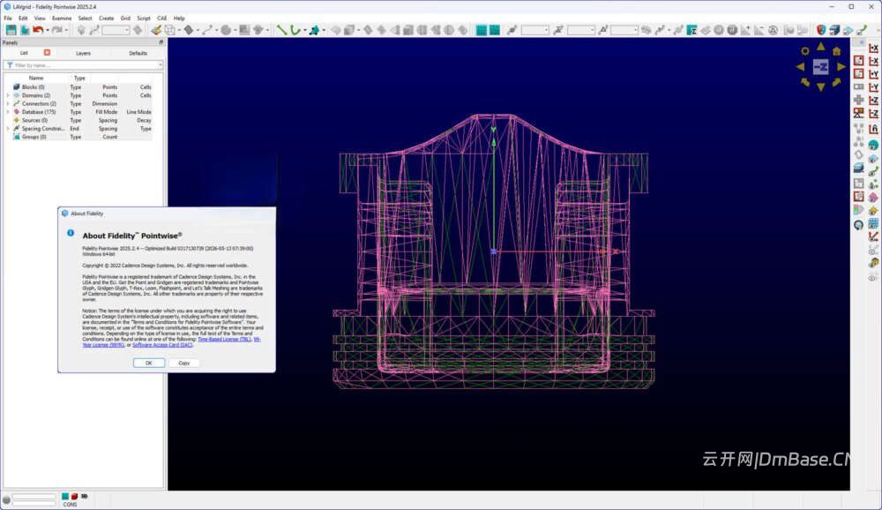Click the red square icon beside List tab
Image resolution: width=882 pixels, height=510 pixels.
(x=48, y=52)
